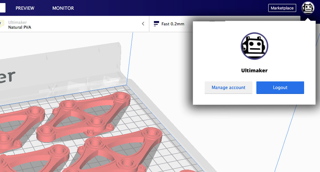The image size is (320, 172).
Task: Click the robot account avatar in the header
Action: click(x=308, y=8)
